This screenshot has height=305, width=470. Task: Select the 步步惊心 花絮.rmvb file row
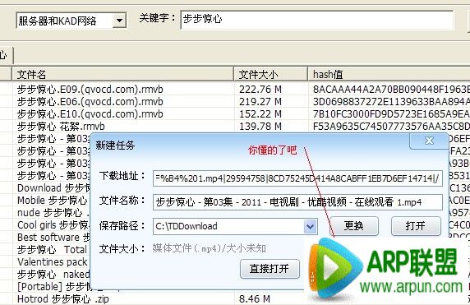pos(61,127)
